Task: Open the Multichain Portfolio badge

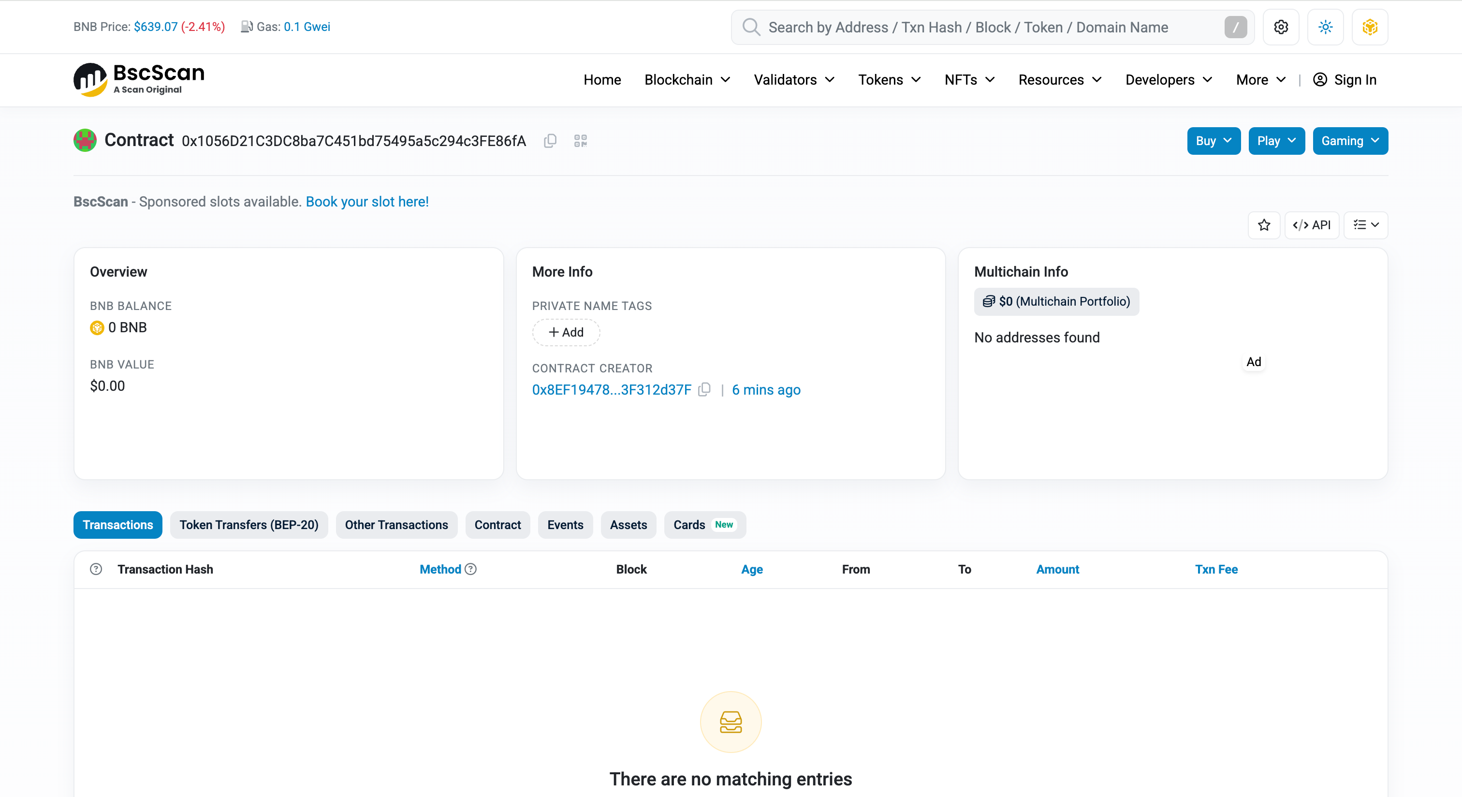Action: click(1056, 301)
